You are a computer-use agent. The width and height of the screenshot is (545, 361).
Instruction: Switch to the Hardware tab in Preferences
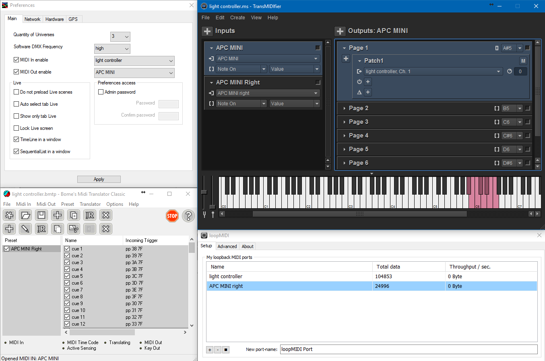pyautogui.click(x=54, y=19)
